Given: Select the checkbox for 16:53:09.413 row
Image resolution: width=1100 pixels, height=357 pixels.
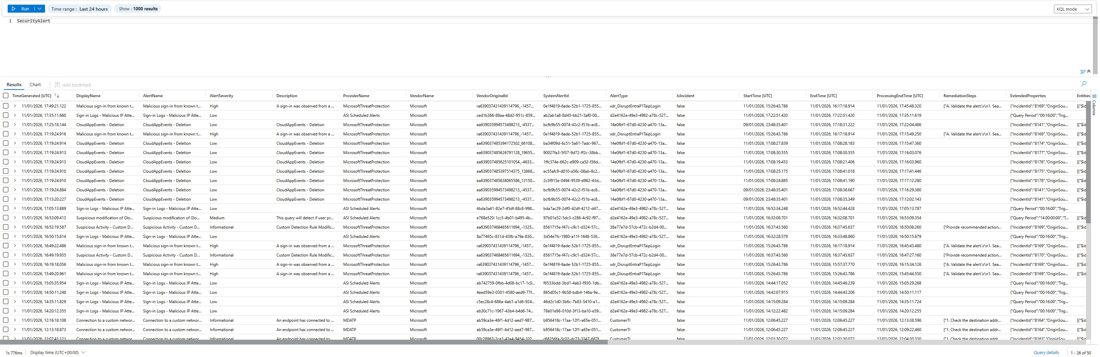Looking at the screenshot, I should tap(6, 218).
